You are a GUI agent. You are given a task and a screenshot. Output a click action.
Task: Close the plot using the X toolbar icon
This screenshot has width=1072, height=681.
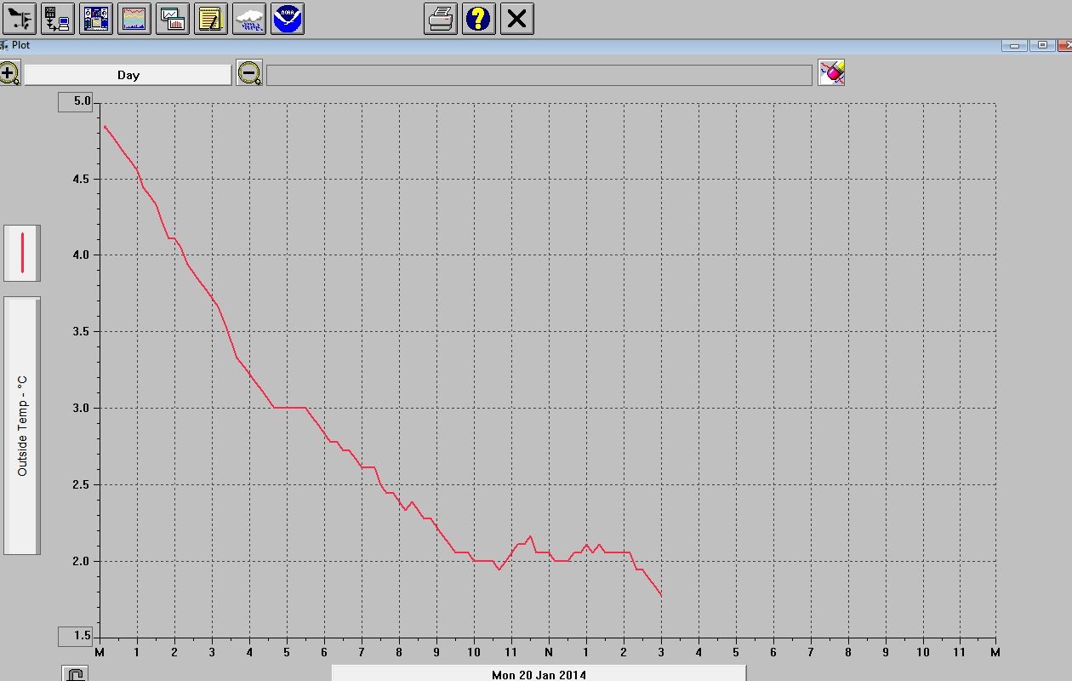point(517,18)
